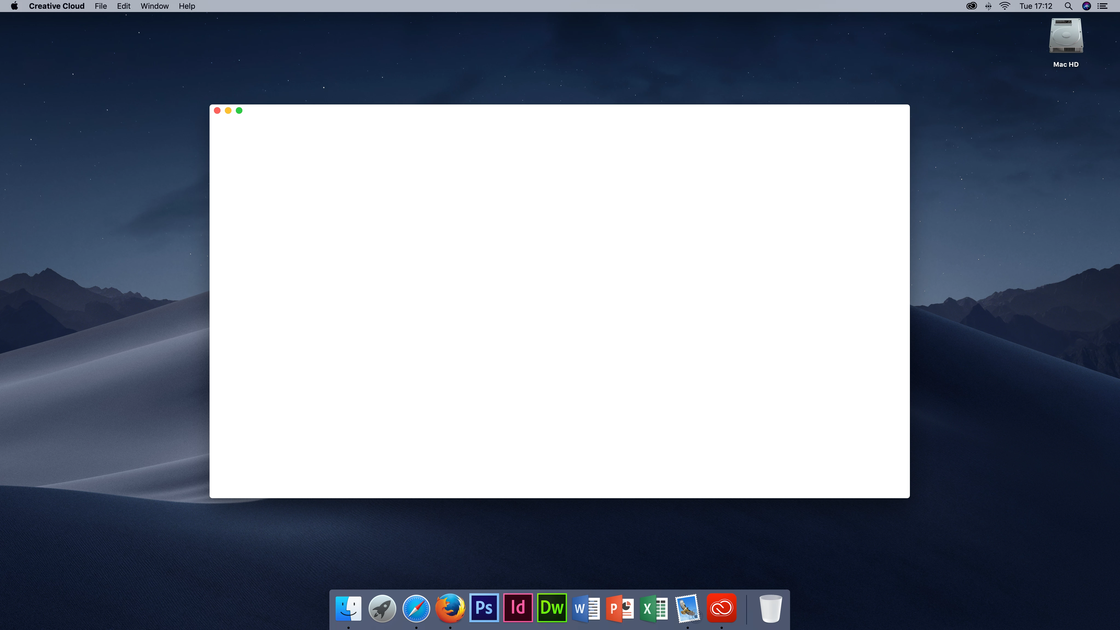Screen dimensions: 1120x630
Task: Open Firefox from the dock
Action: pyautogui.click(x=450, y=608)
